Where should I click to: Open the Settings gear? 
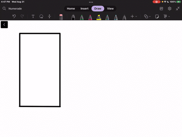click(169, 8)
